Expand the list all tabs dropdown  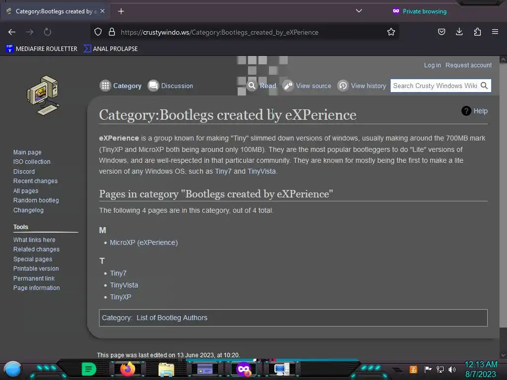pos(359,11)
